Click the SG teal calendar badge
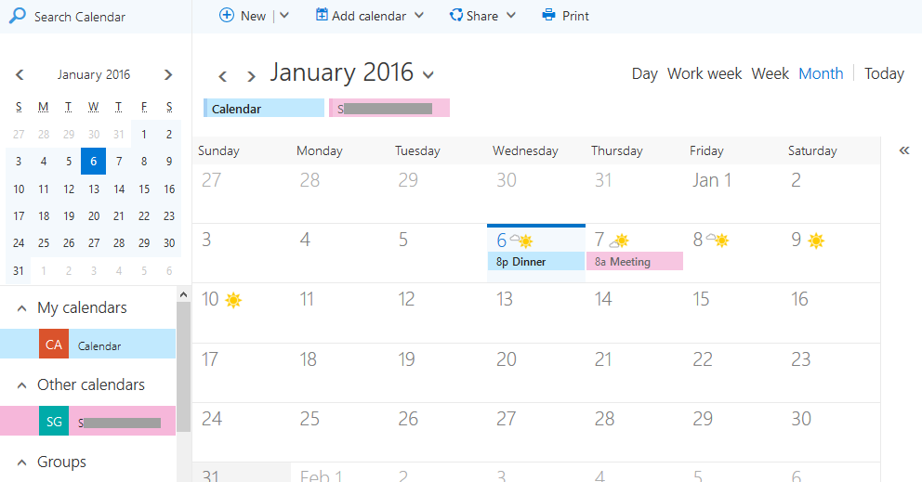Viewport: 922px width, 482px height. [x=54, y=421]
